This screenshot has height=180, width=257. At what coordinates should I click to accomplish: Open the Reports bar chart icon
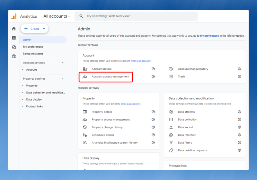point(14,38)
